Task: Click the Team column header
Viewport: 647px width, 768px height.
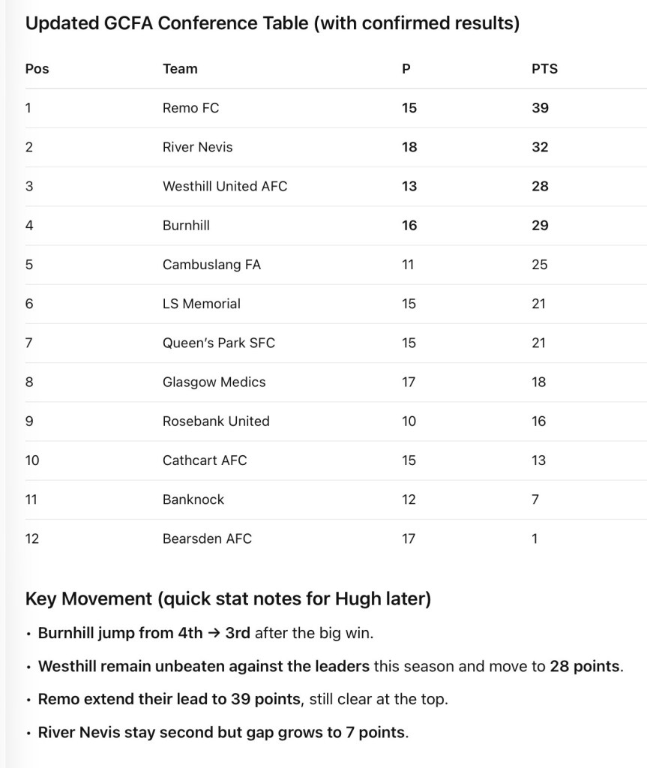Action: click(x=180, y=69)
